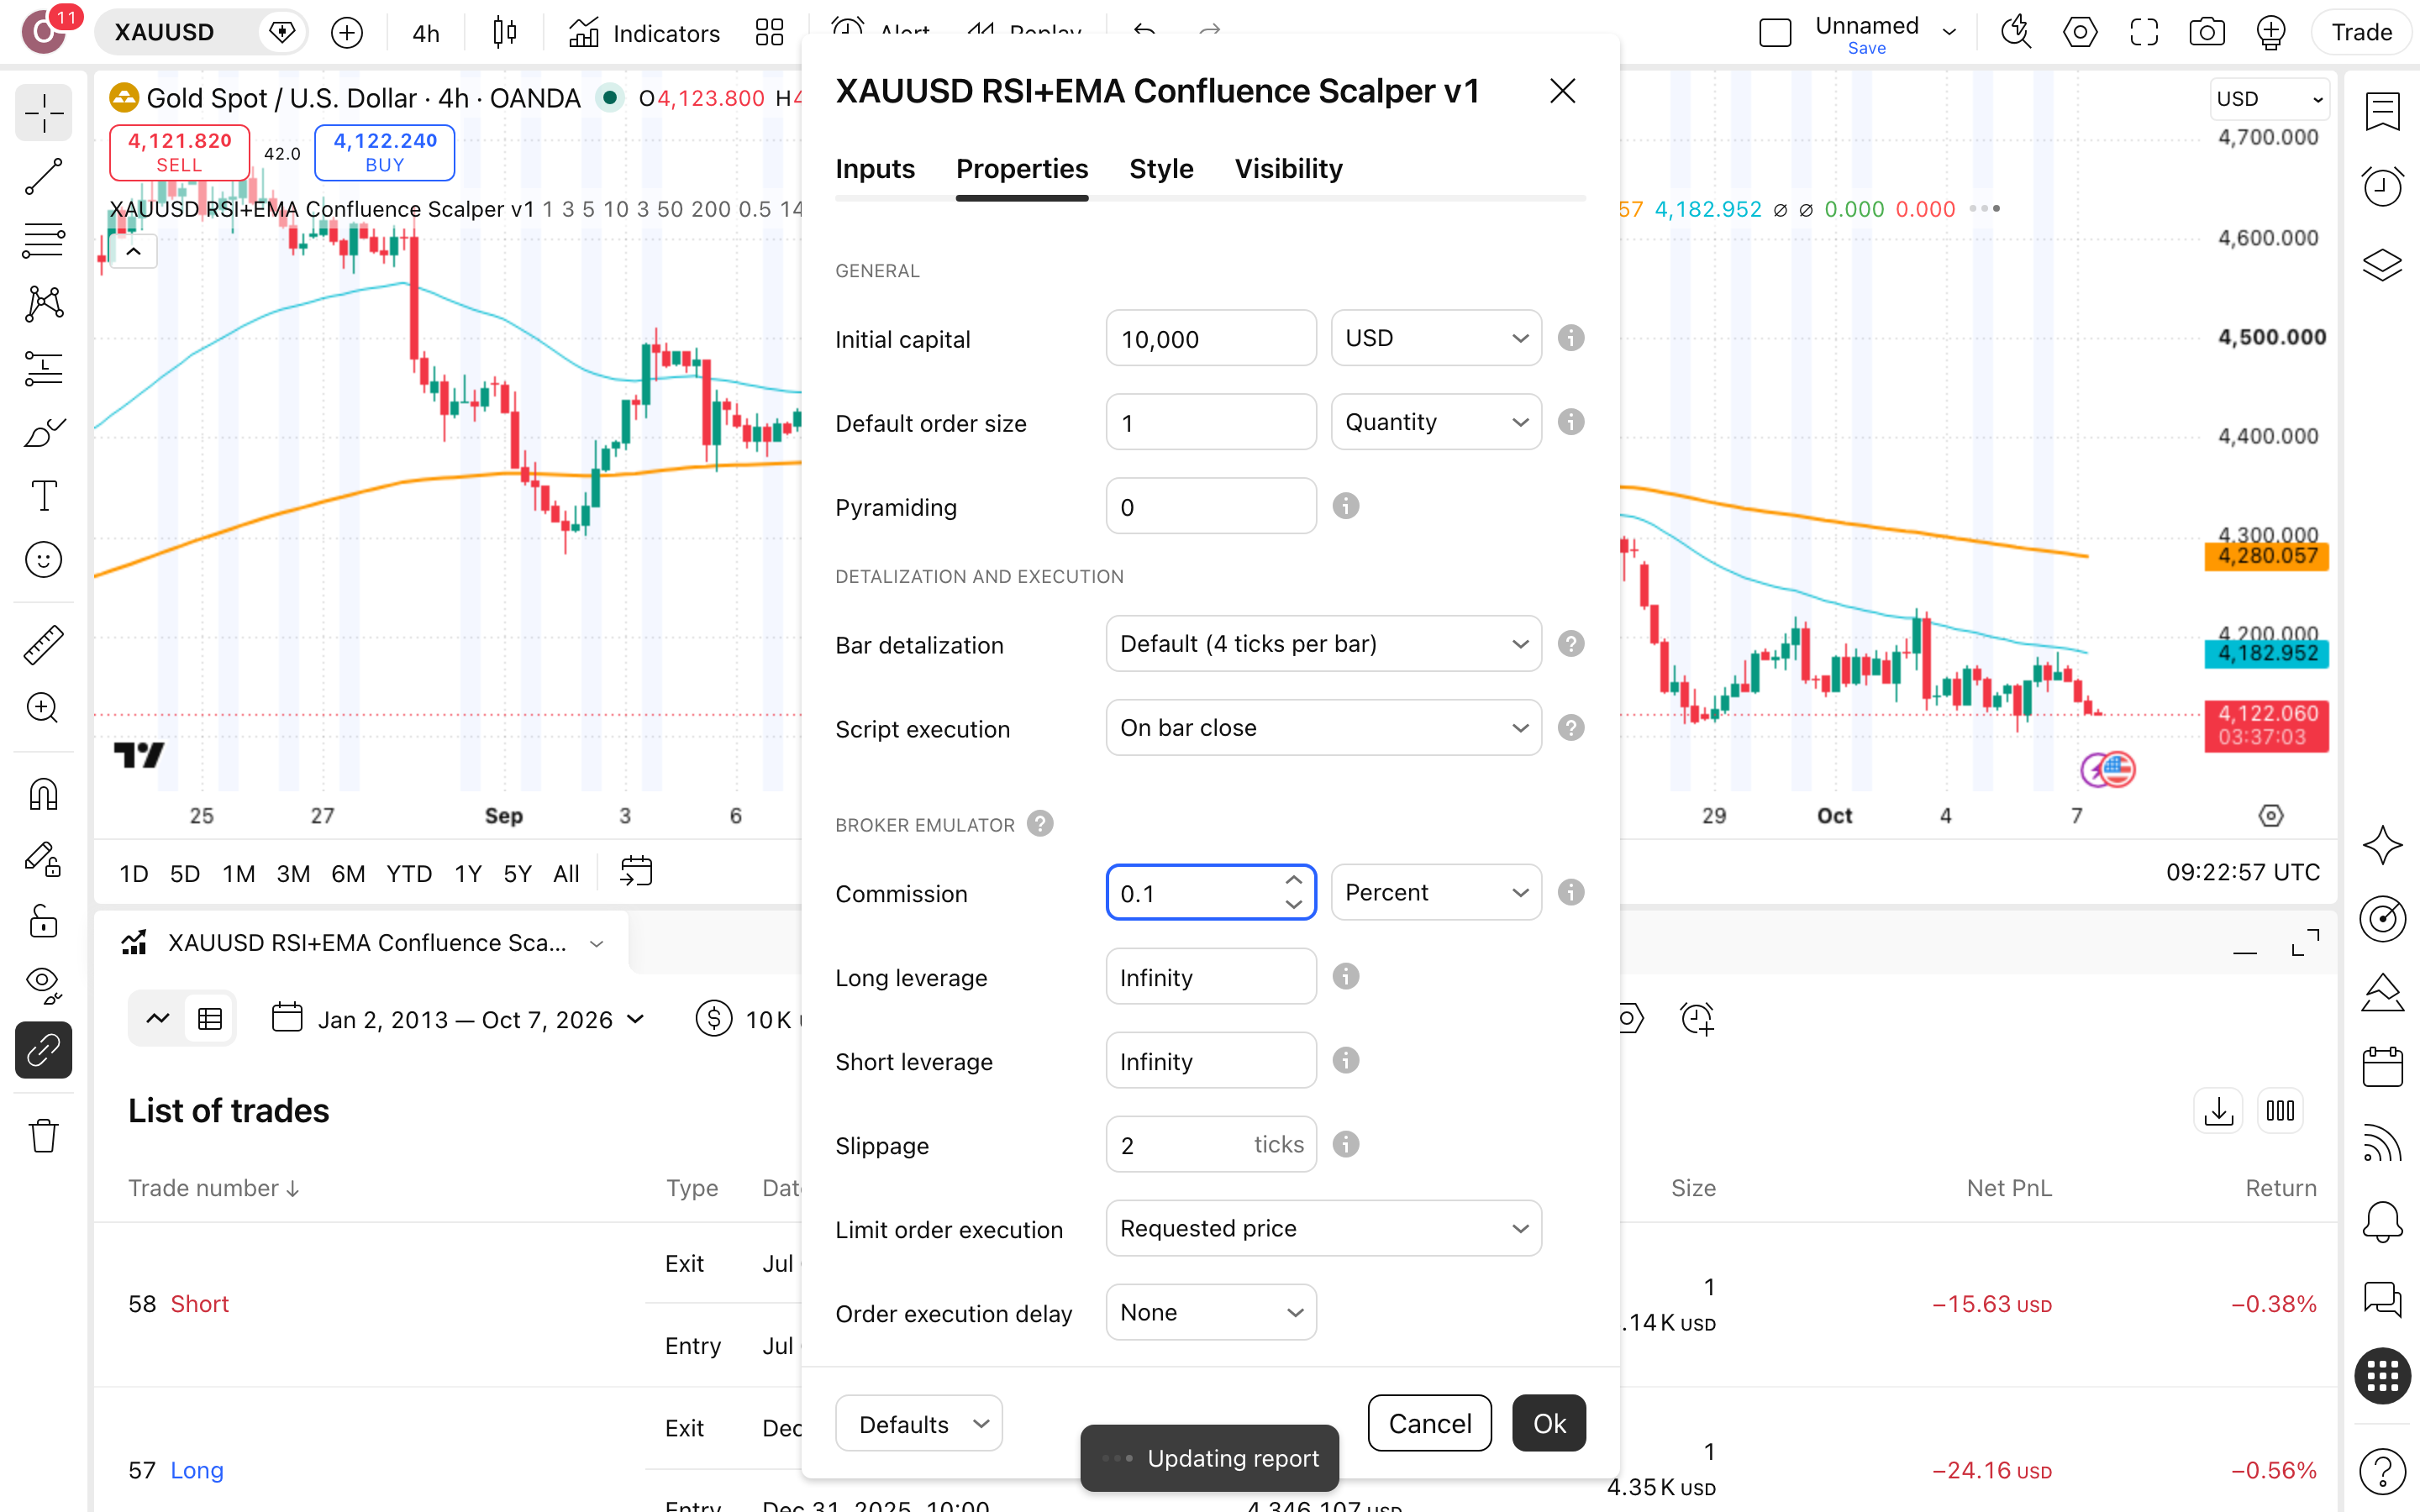Switch to the Inputs tab
This screenshot has height=1512, width=2420.
click(x=875, y=168)
